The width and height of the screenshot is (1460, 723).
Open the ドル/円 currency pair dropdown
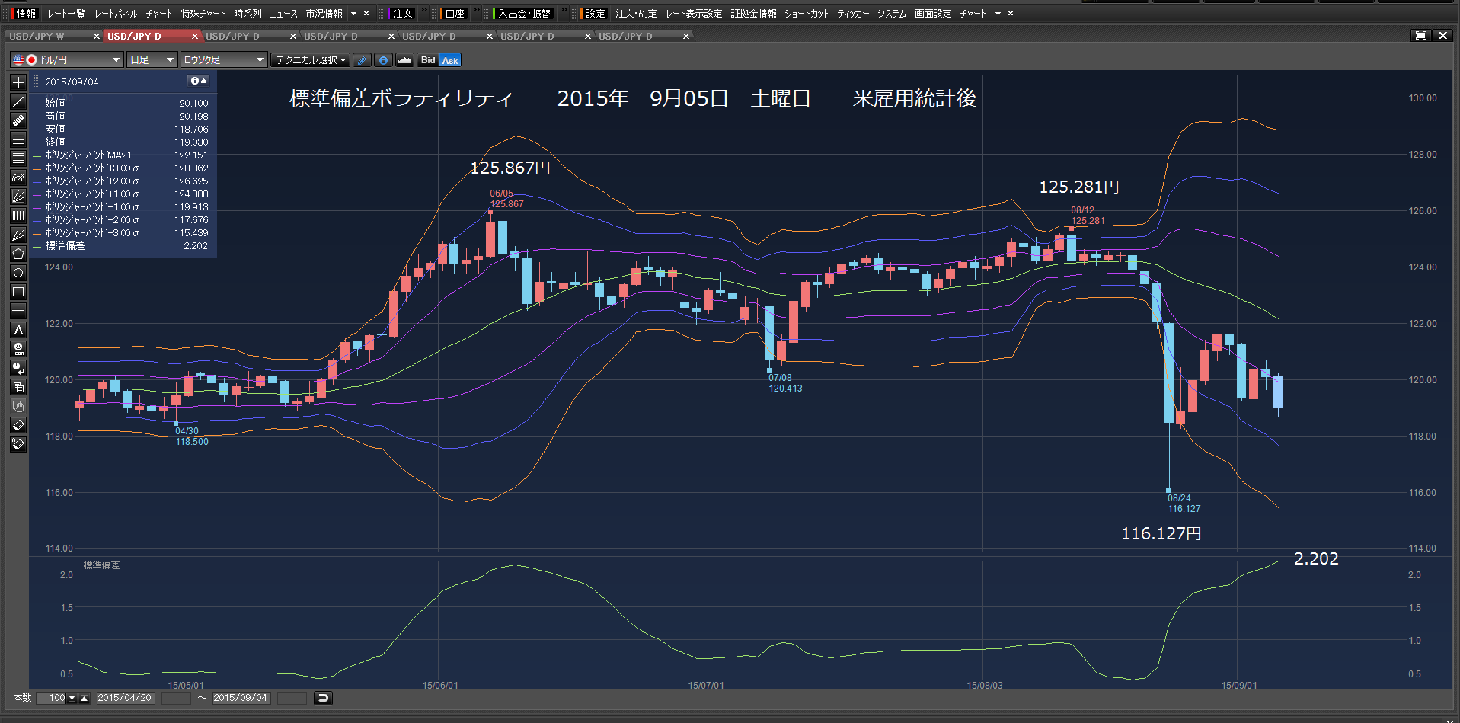(x=66, y=59)
